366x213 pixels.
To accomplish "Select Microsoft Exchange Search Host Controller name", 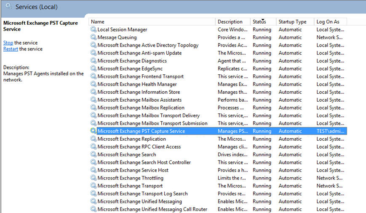I will coord(144,162).
